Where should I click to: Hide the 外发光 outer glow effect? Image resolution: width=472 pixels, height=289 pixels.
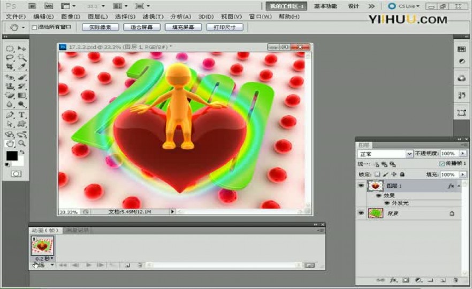(387, 203)
